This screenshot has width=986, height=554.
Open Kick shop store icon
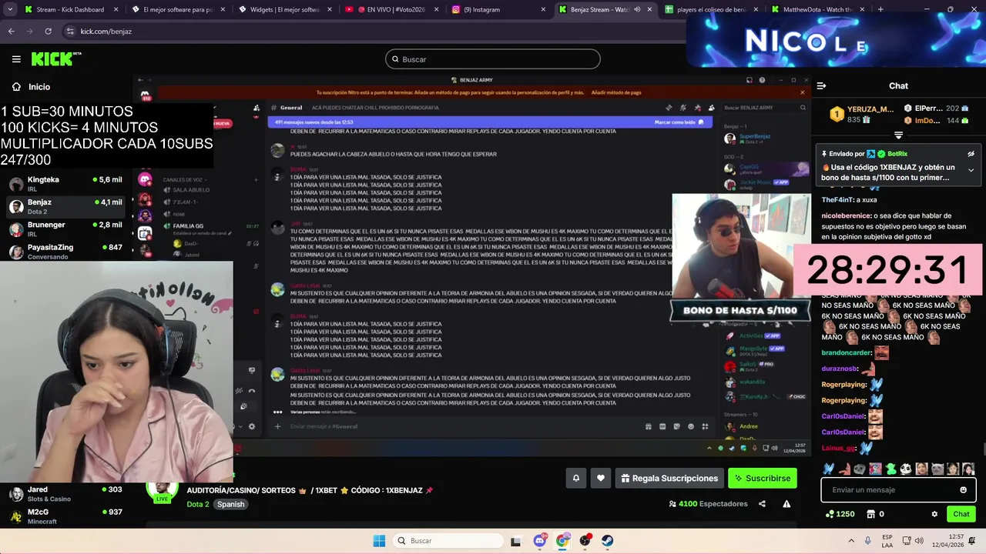point(870,514)
